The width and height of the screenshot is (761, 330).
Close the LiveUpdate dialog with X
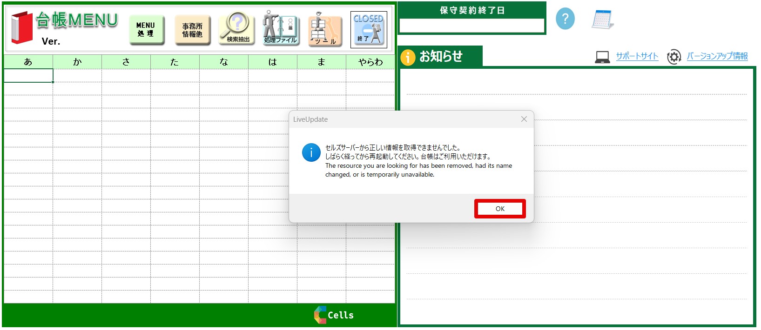[524, 119]
